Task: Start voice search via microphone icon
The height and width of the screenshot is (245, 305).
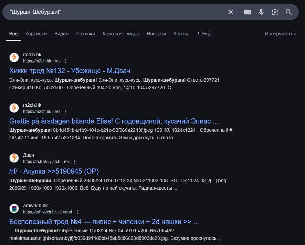Action: coord(261,12)
